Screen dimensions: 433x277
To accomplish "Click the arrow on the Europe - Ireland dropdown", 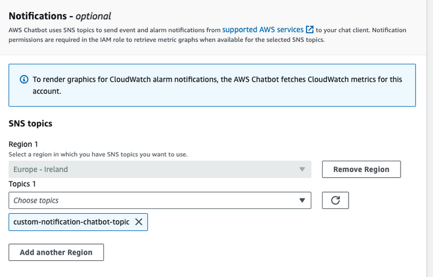I will point(302,169).
